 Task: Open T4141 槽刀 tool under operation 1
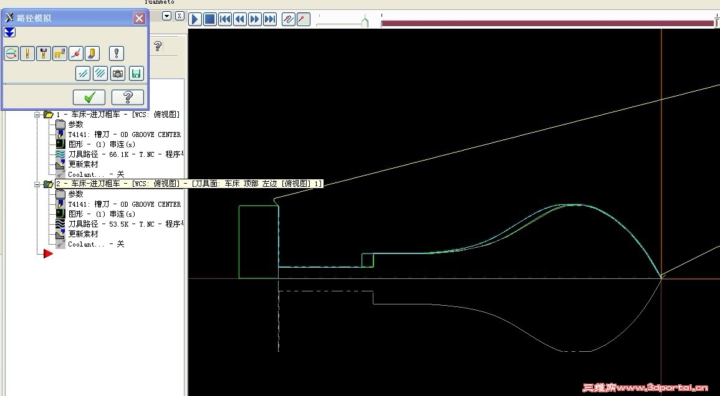[x=125, y=134]
